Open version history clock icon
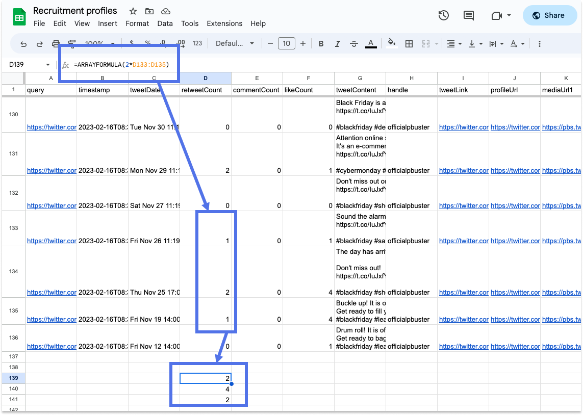Screen dimensions: 583x415 coord(443,15)
